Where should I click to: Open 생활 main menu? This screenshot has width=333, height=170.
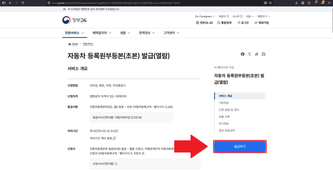coord(125,33)
